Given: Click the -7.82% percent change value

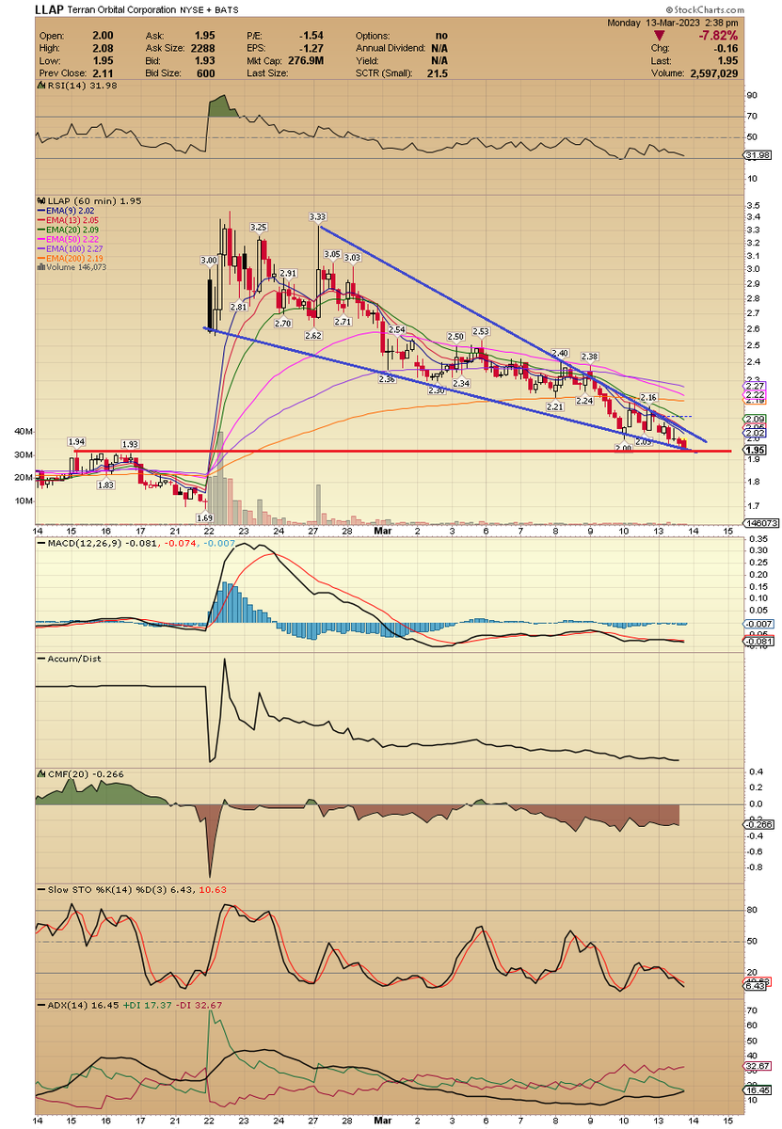Looking at the screenshot, I should click(720, 34).
